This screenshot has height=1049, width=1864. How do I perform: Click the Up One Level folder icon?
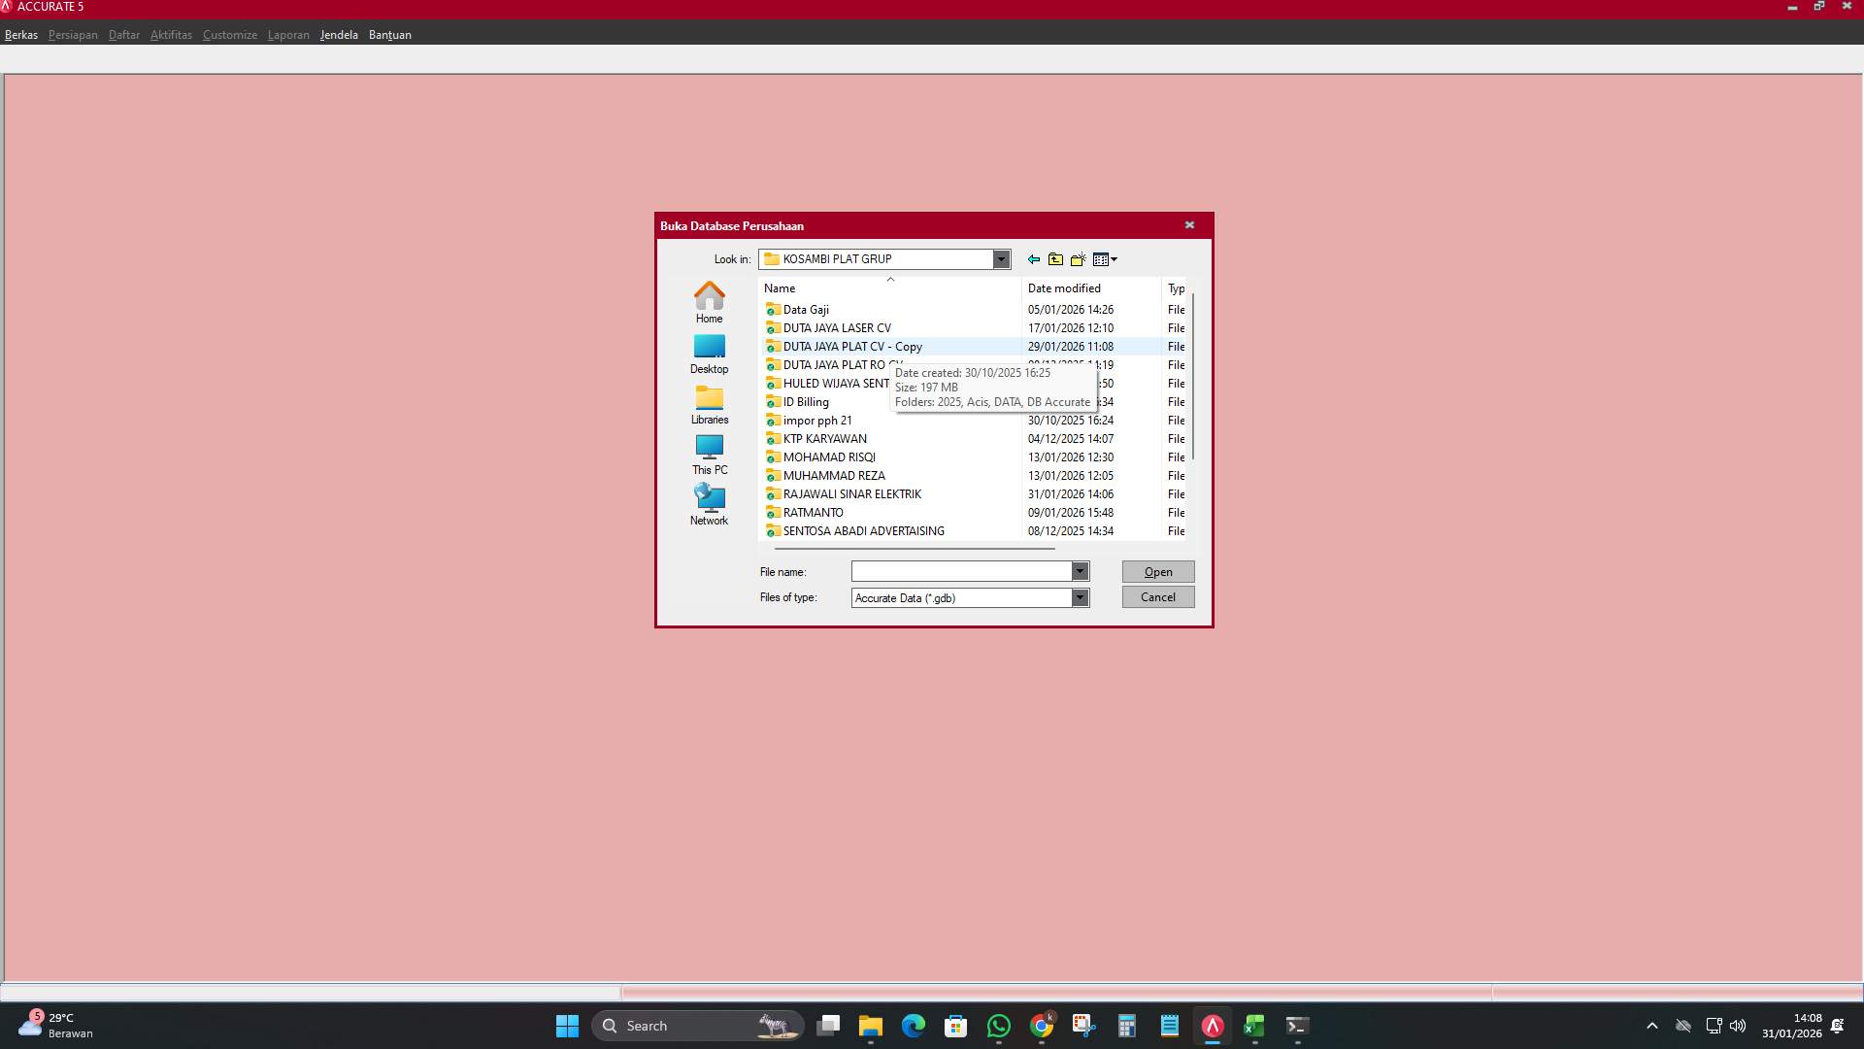[x=1056, y=259]
